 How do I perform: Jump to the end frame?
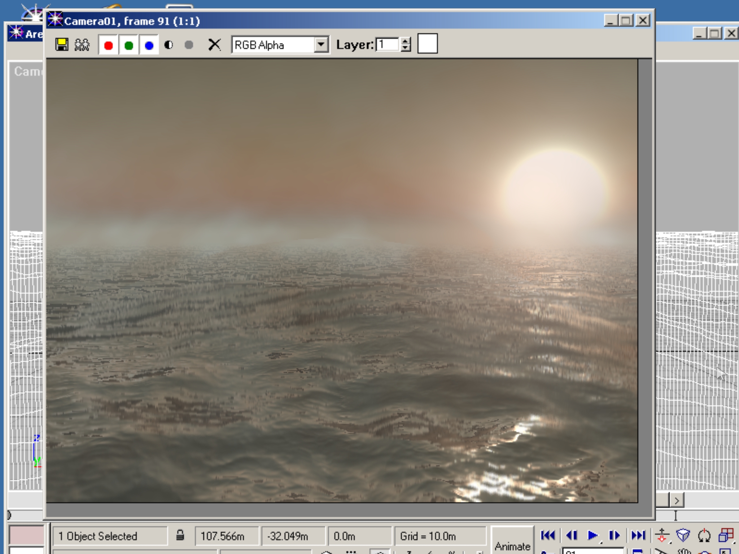[x=638, y=536]
